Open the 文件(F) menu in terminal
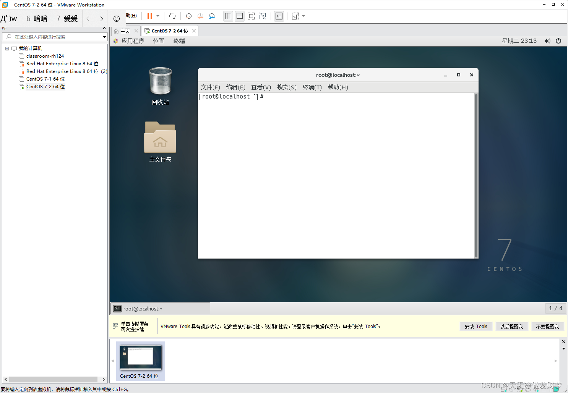The height and width of the screenshot is (393, 568). (x=211, y=87)
